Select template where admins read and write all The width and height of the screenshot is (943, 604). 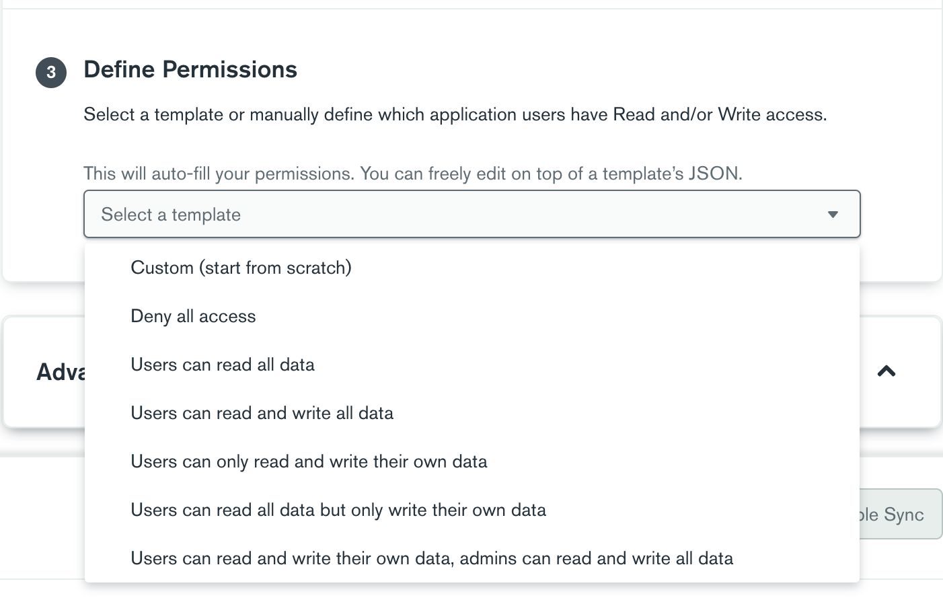point(432,558)
